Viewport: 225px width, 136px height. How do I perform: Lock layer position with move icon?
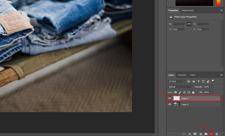click(x=184, y=92)
